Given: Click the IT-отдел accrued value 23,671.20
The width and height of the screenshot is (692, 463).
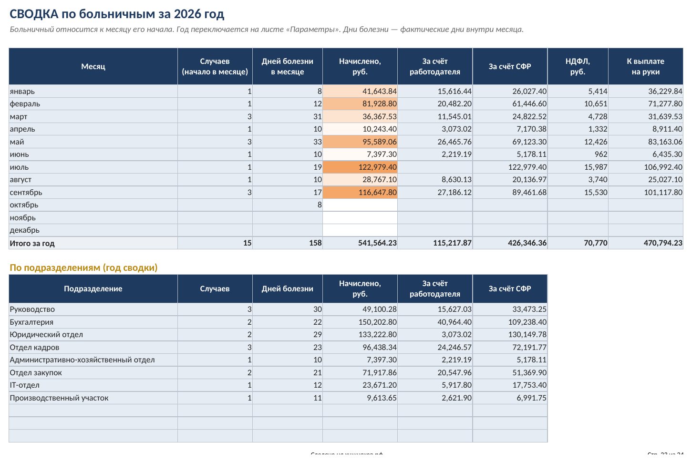Looking at the screenshot, I should click(360, 385).
